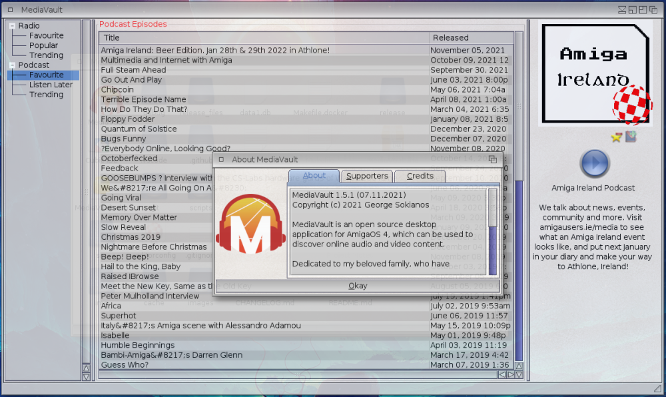Click the Amiga Ireland cover artwork
The width and height of the screenshot is (666, 397).
[595, 73]
